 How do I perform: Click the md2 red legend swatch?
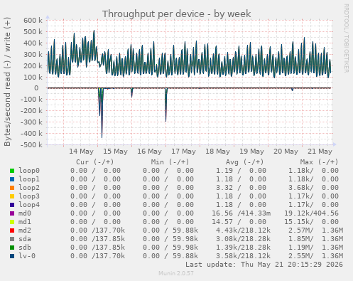tap(12, 230)
